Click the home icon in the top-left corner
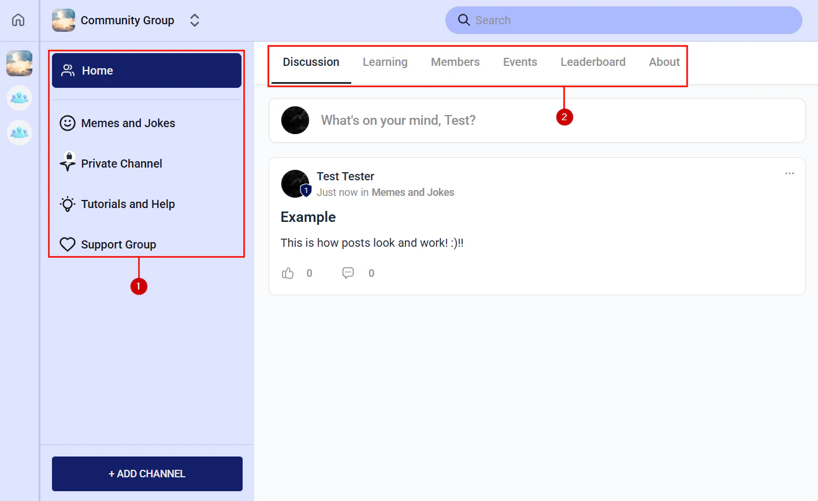Screen dimensions: 818x501 click(x=18, y=20)
